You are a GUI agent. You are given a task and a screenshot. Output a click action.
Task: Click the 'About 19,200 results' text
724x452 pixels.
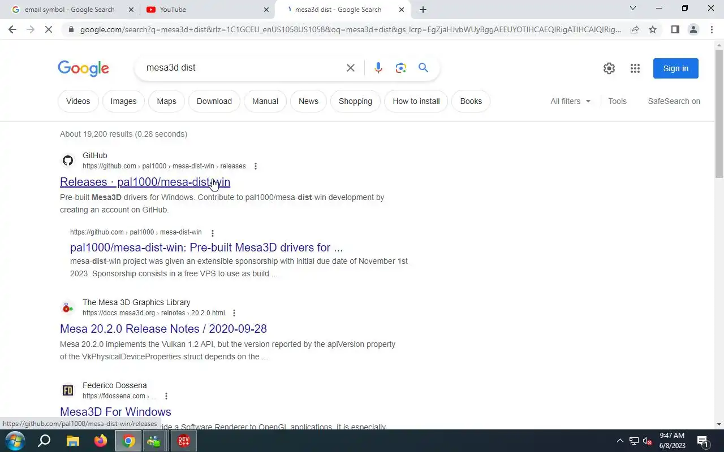coord(123,134)
